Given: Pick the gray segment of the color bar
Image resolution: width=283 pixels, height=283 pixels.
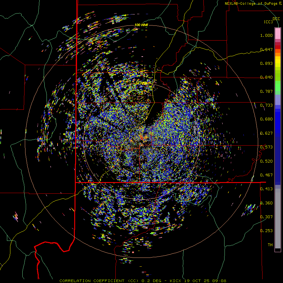Looking at the screenshot, I should tap(278, 219).
